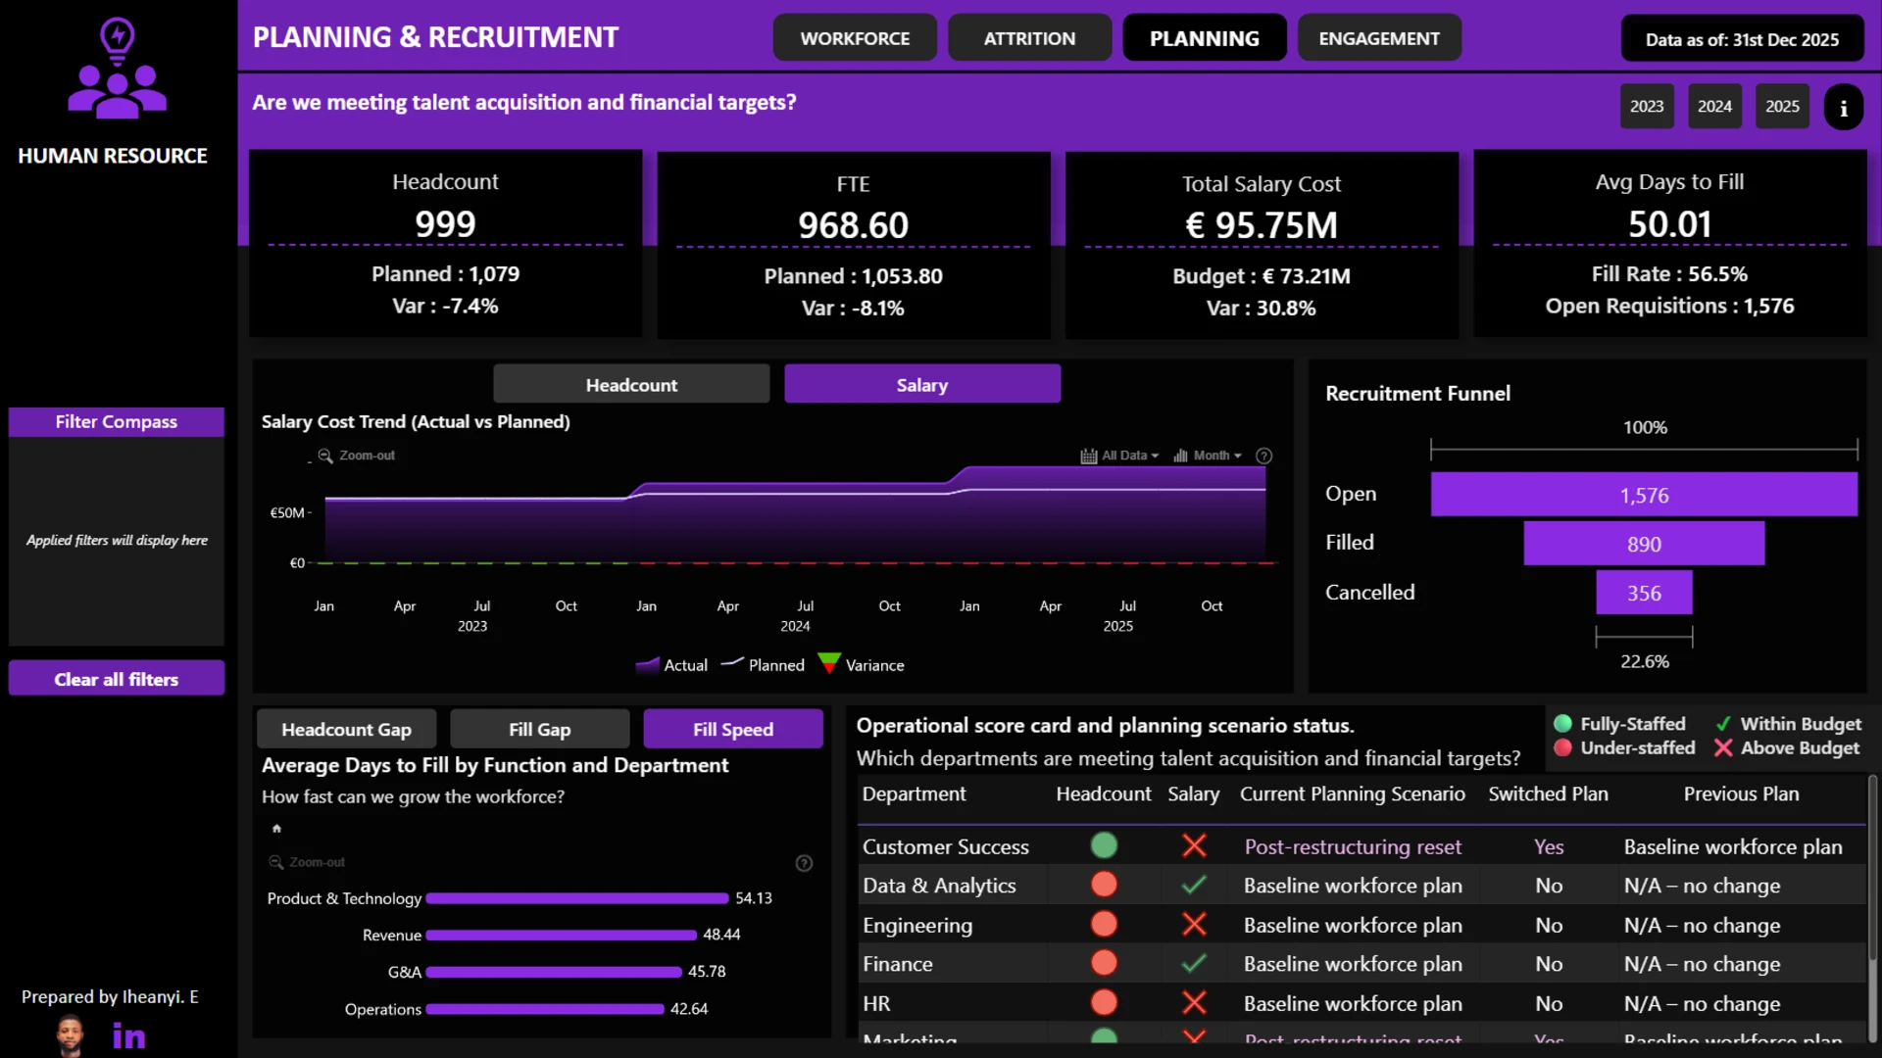Toggle chart to Headcount view
Screen dimensions: 1882x1058
[631, 385]
